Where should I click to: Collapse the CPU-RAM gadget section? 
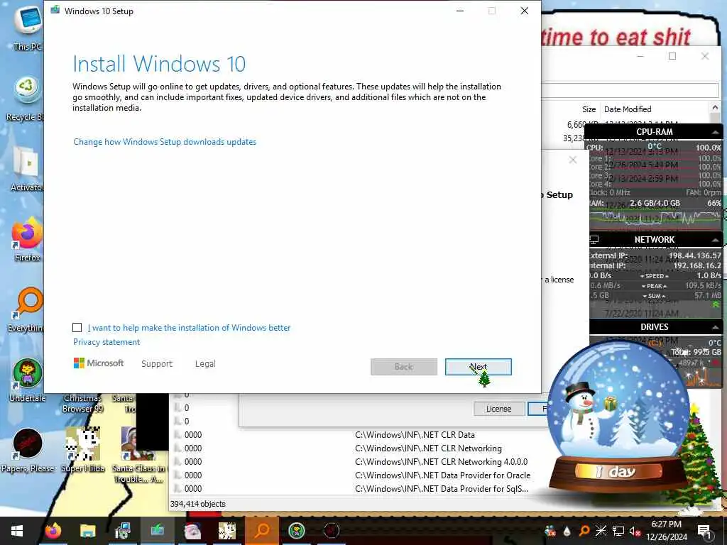715,132
